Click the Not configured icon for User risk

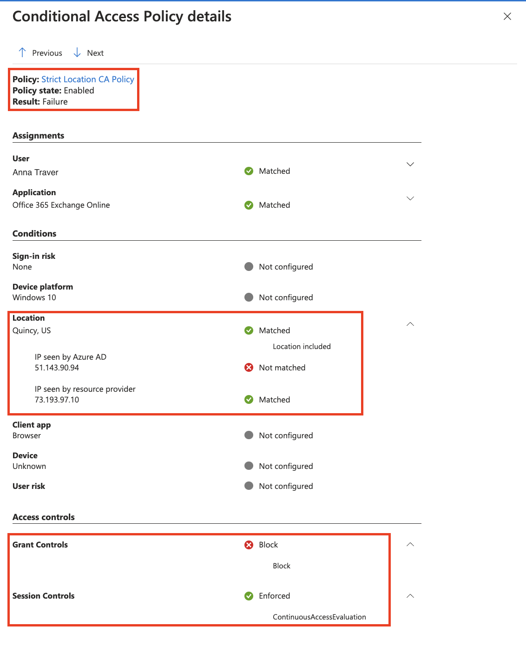[x=249, y=486]
